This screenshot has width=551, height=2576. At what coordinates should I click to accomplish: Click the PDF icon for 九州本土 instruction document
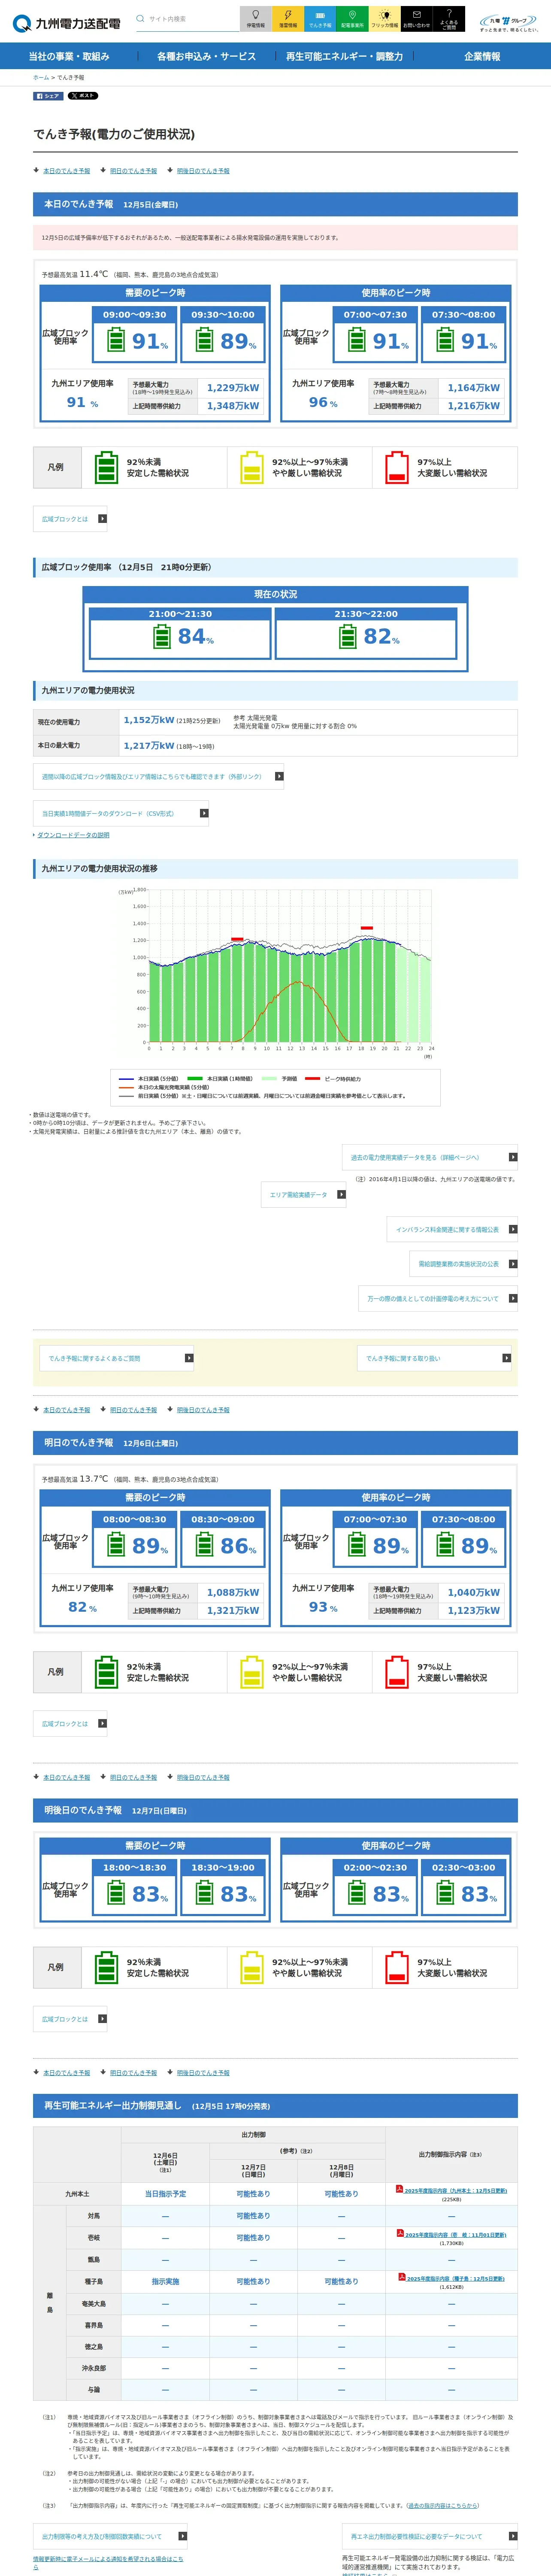point(399,2190)
